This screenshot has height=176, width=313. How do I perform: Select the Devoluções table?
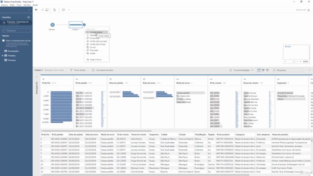[x=13, y=51]
